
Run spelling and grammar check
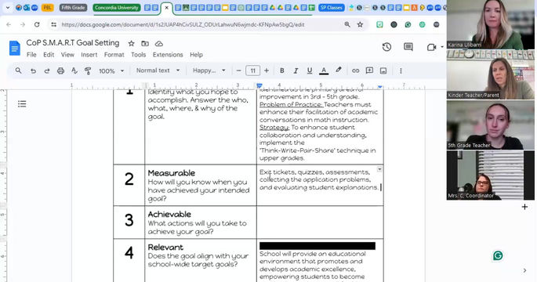coord(74,70)
